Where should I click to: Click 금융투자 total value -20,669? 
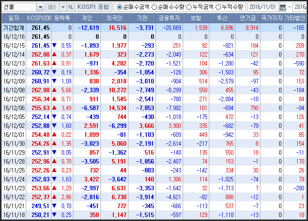172,28
